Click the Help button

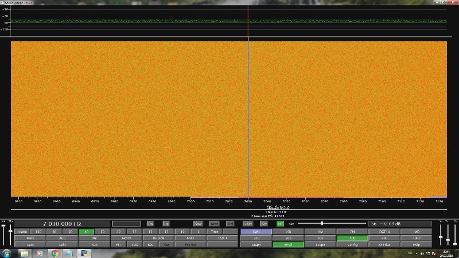(x=416, y=245)
